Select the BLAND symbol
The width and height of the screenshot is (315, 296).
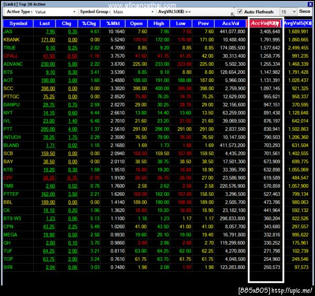click(x=11, y=145)
